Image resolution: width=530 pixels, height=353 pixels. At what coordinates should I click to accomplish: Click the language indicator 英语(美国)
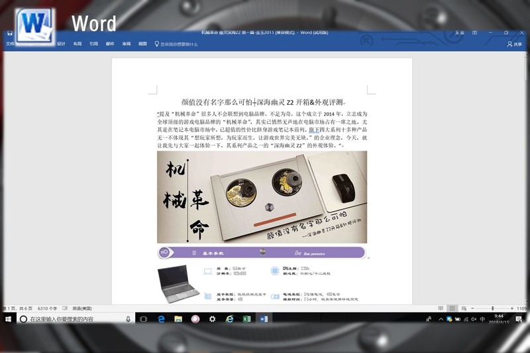tap(82, 309)
